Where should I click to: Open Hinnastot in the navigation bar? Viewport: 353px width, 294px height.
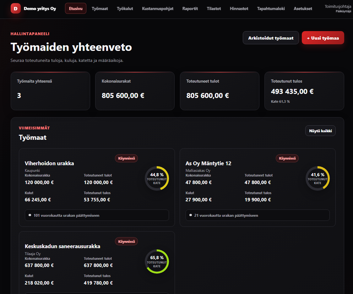point(239,8)
